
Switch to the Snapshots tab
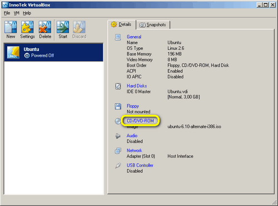[153, 25]
